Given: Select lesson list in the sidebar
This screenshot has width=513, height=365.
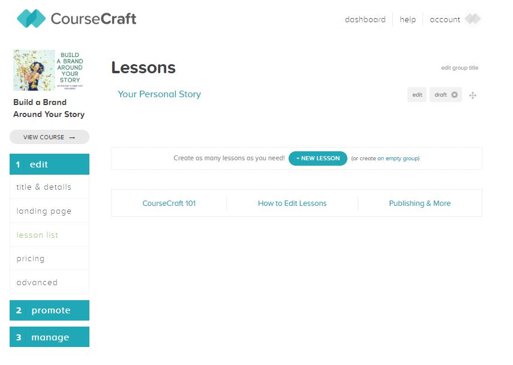Looking at the screenshot, I should point(49,235).
